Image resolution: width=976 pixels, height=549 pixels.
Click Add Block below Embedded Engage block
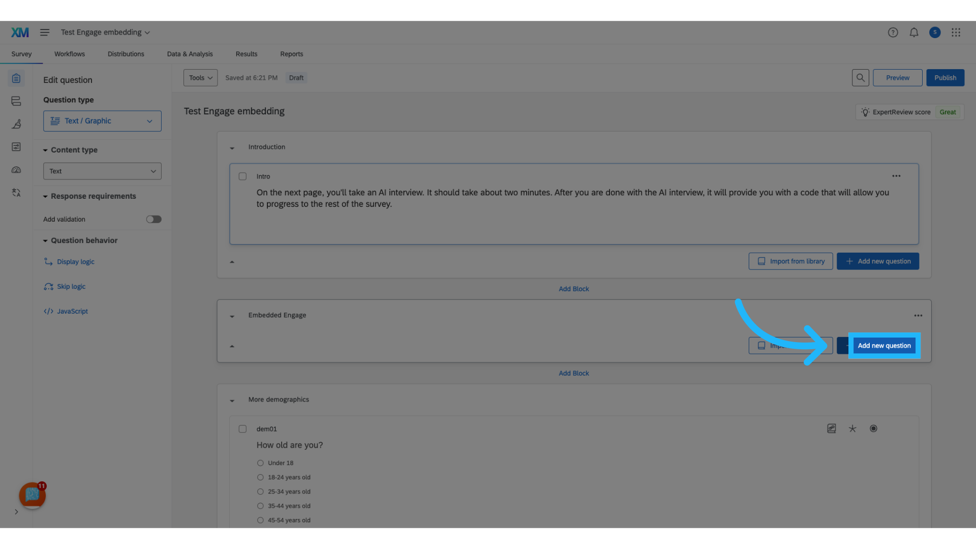574,373
